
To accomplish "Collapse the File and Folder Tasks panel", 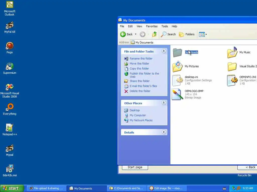I will pos(164,51).
